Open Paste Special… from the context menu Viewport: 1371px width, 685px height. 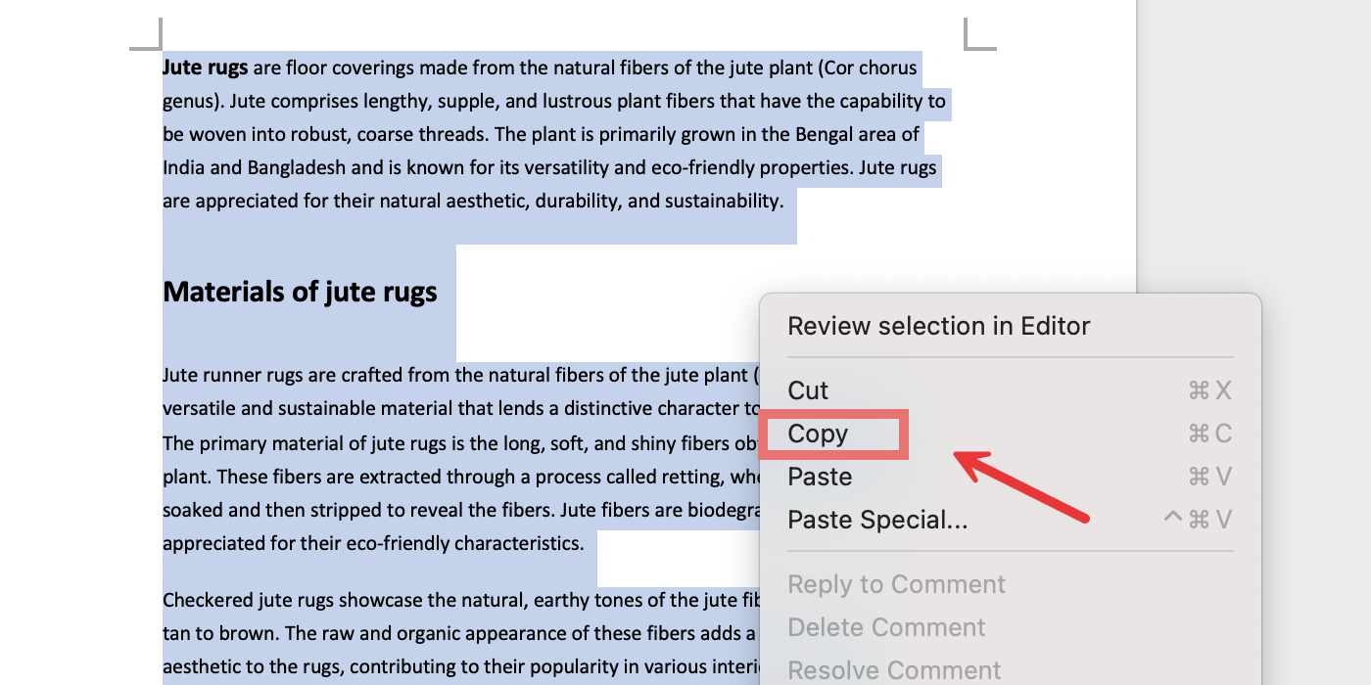(877, 520)
